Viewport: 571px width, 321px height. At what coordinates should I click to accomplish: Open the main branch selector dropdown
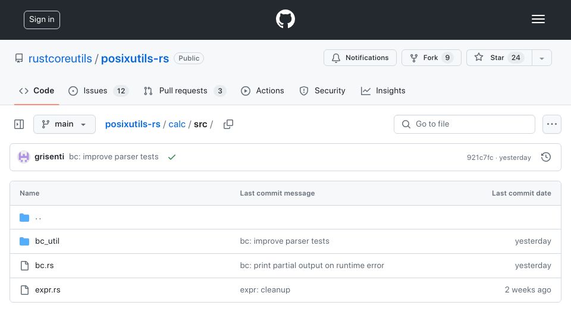coord(64,124)
